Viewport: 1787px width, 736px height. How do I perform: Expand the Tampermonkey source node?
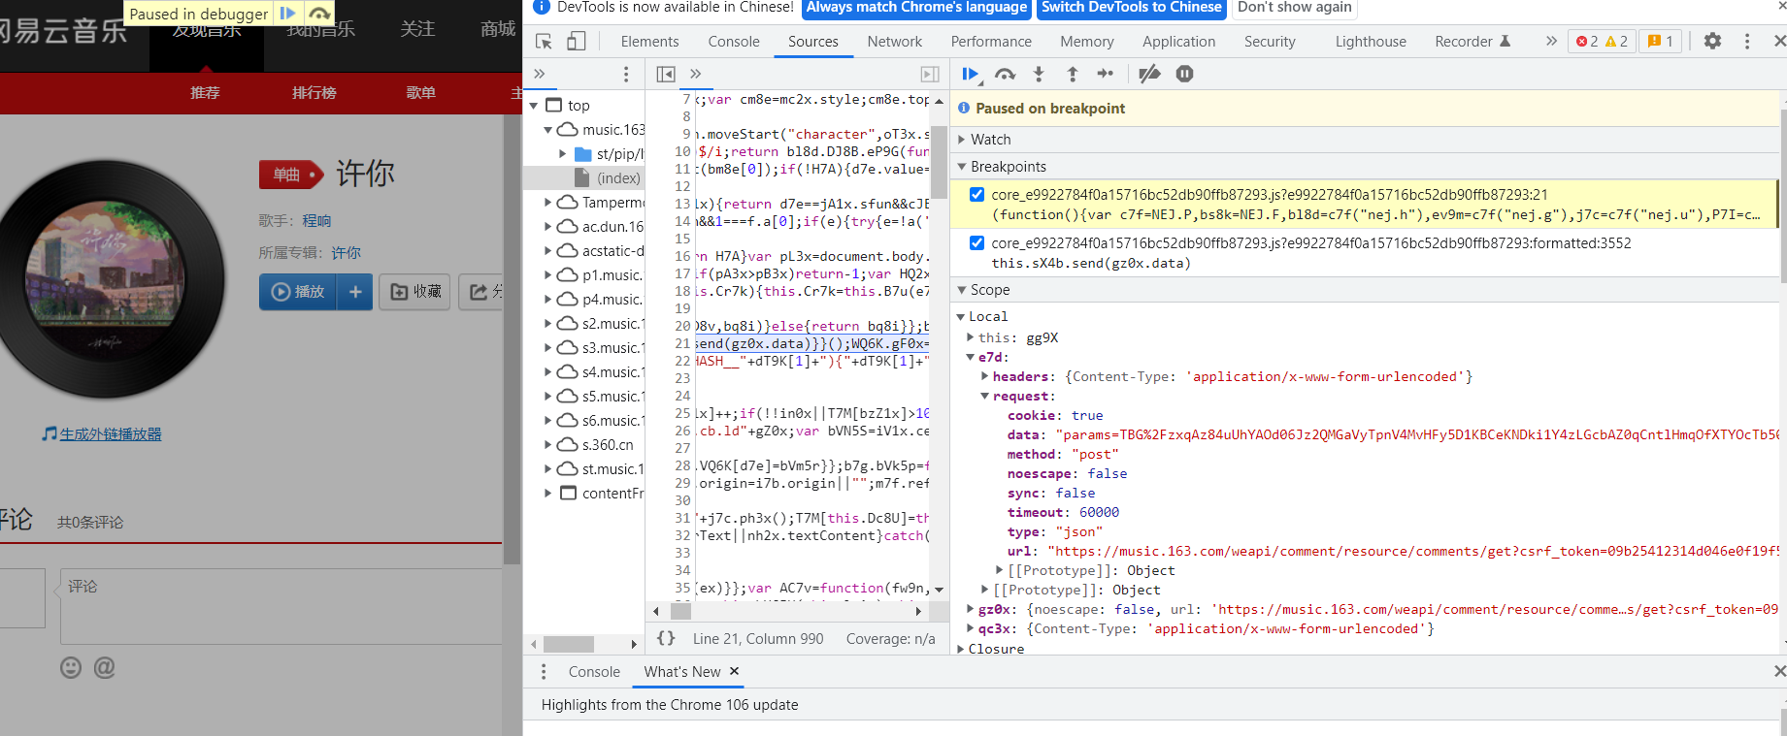tap(547, 202)
